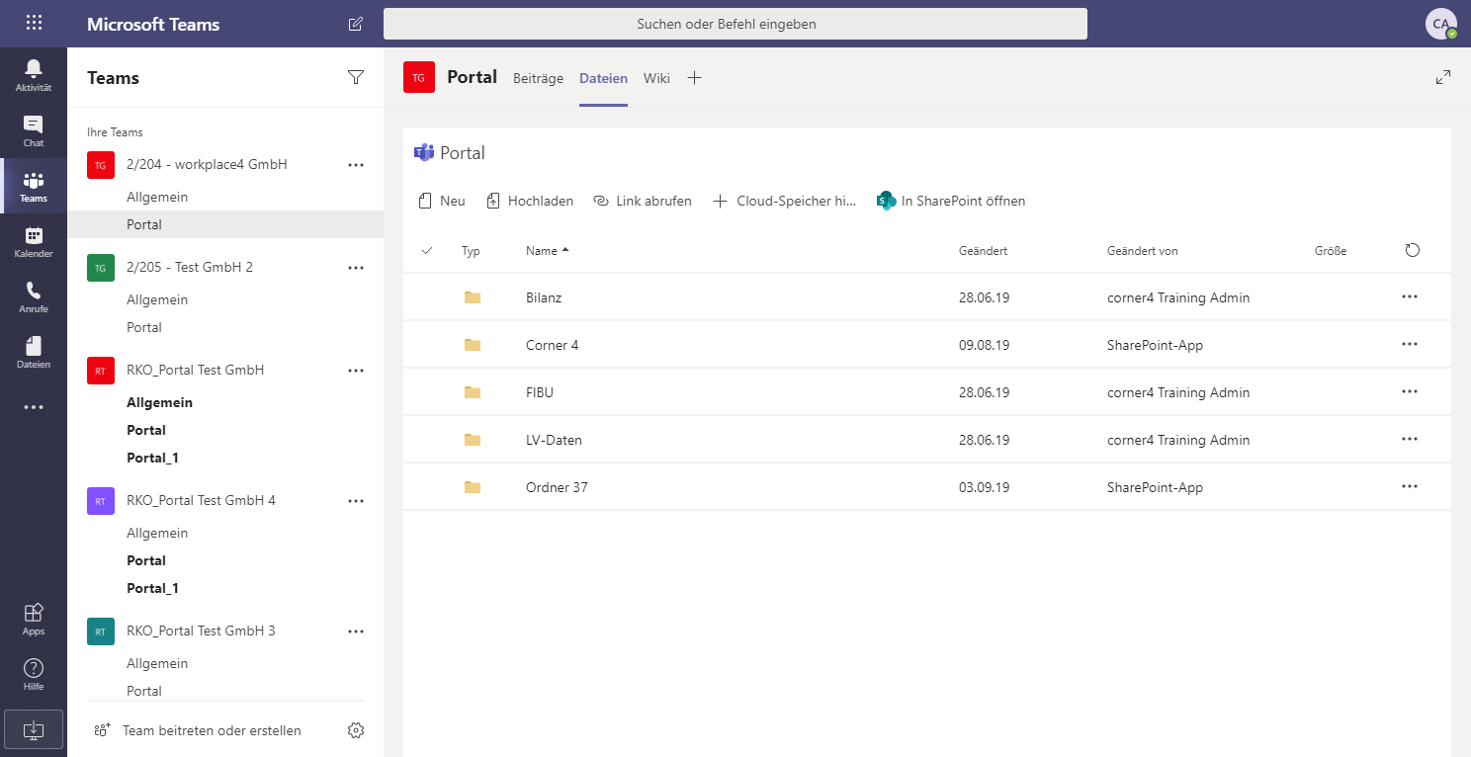Click In SharePoint öffnen
1471x757 pixels.
[x=951, y=201]
